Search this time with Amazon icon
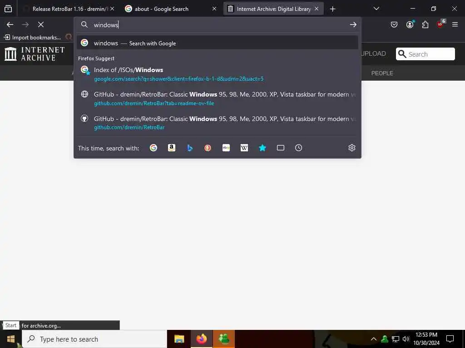This screenshot has width=465, height=348. [x=171, y=148]
